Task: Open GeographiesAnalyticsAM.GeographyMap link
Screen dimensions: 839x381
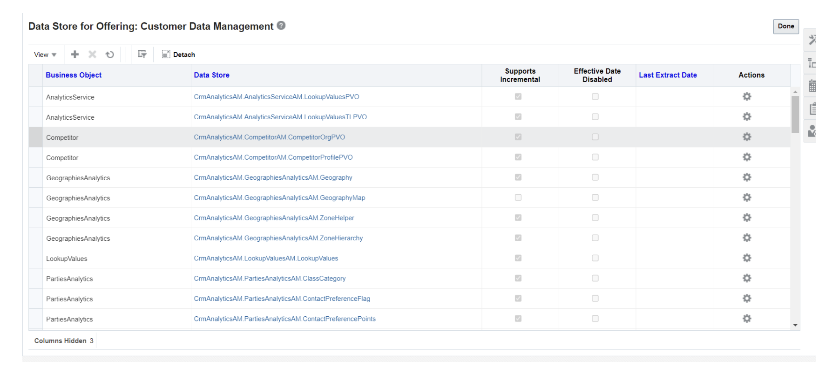Action: (279, 197)
